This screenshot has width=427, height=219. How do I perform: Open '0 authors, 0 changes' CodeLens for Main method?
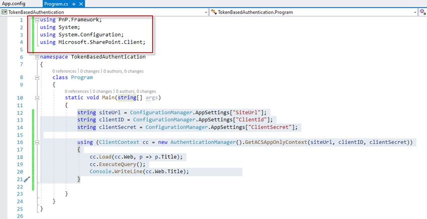pyautogui.click(x=136, y=91)
